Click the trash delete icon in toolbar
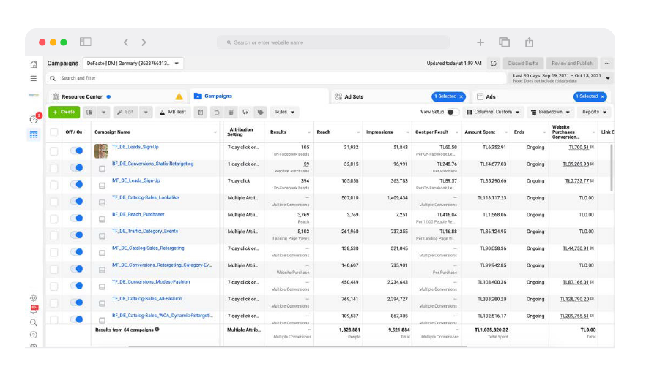Screen dimensions: 646x388 (231, 112)
